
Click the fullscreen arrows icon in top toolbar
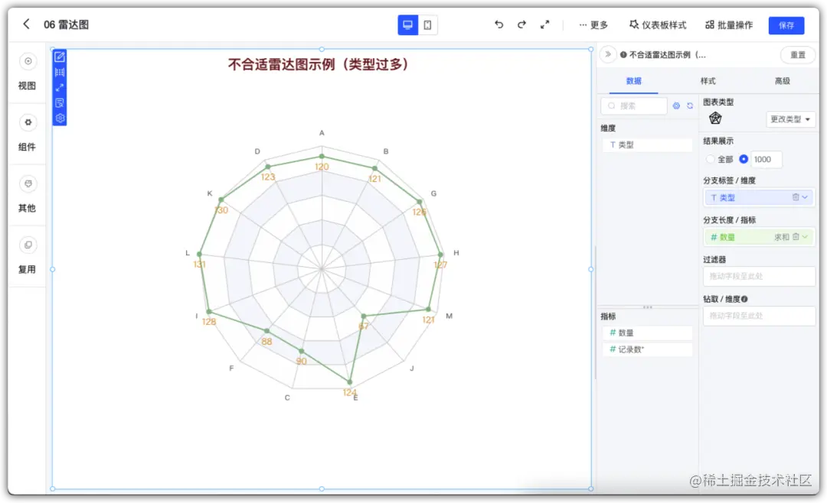click(x=544, y=24)
